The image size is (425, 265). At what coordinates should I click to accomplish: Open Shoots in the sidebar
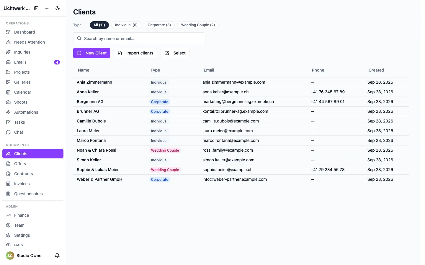(x=33, y=102)
